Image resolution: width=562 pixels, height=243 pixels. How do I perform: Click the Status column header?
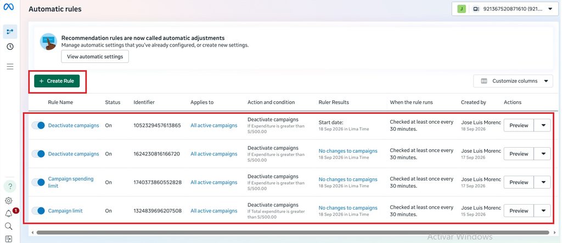pos(113,102)
